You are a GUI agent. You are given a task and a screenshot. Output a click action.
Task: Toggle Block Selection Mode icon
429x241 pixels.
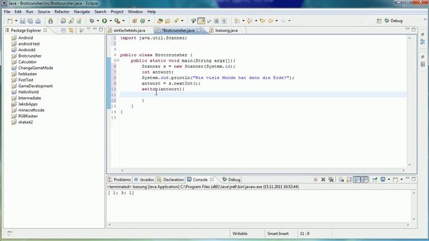point(217,21)
